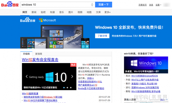Screen dimensions: 172x103
Task: Click the Microsoft logo in the banner
Action: point(47,20)
